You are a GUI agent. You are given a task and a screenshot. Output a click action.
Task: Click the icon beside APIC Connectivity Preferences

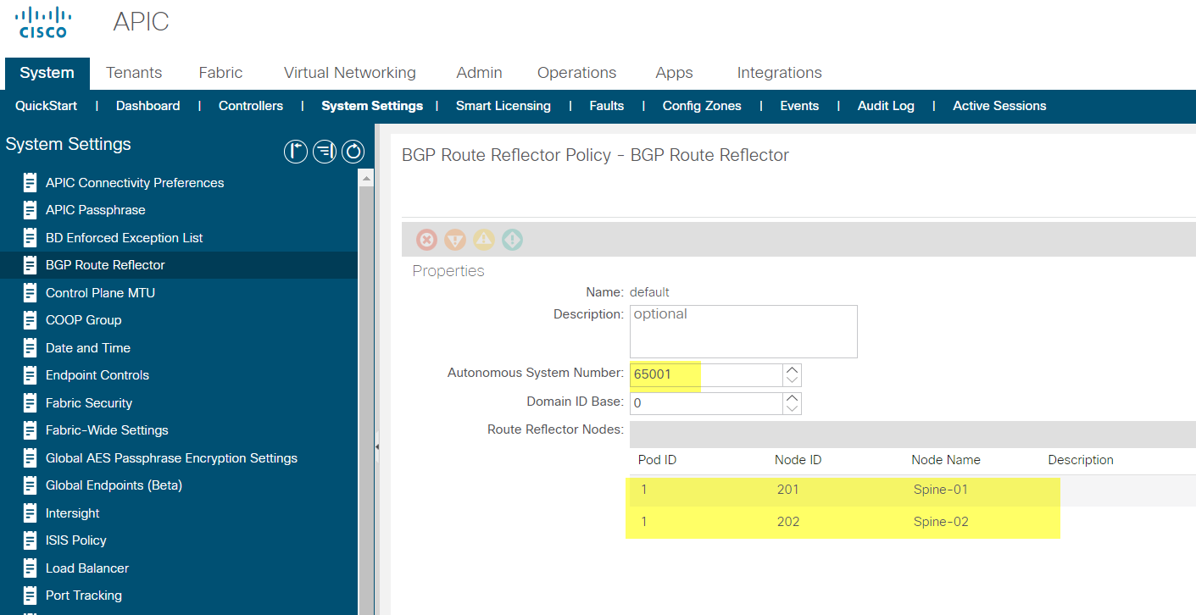pos(31,182)
